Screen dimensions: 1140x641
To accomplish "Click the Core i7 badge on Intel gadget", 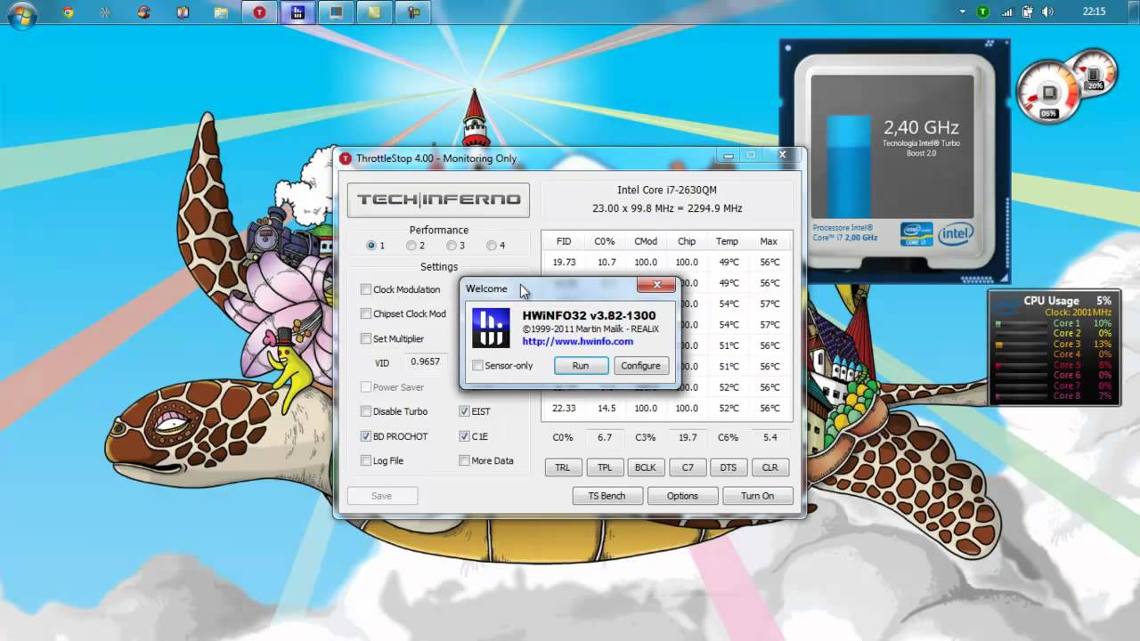I will (x=916, y=234).
